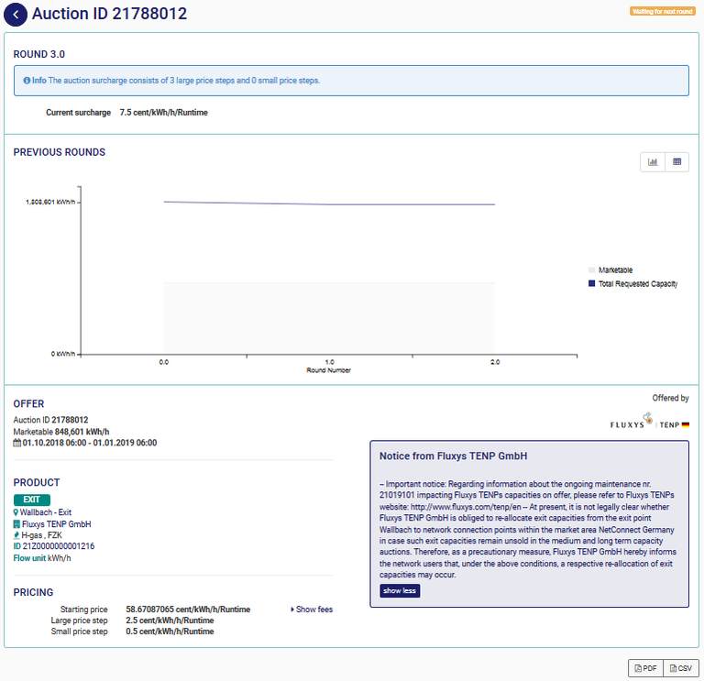Expand Show fees in Pricing section

click(312, 610)
